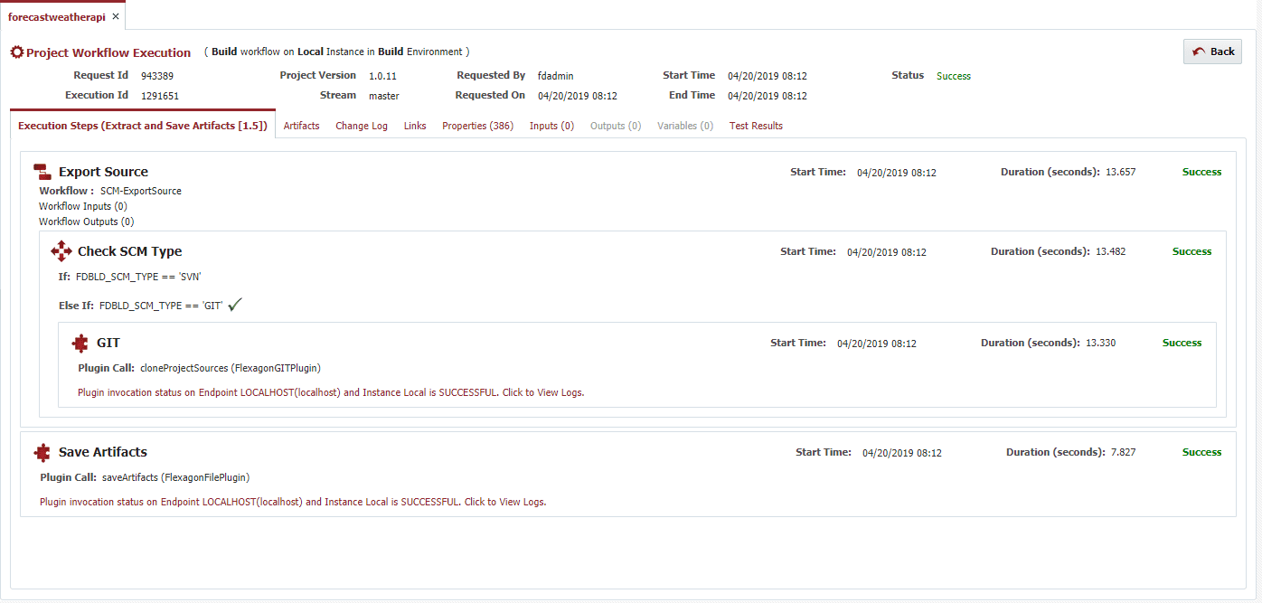
Task: Select the Properties (386) tab
Action: (x=477, y=126)
